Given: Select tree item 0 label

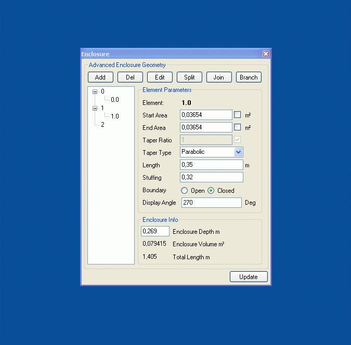Looking at the screenshot, I should pos(102,91).
